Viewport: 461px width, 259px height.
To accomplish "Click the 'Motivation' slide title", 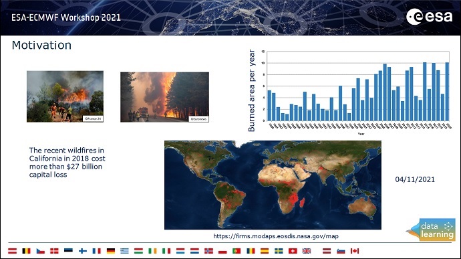I will [x=41, y=45].
